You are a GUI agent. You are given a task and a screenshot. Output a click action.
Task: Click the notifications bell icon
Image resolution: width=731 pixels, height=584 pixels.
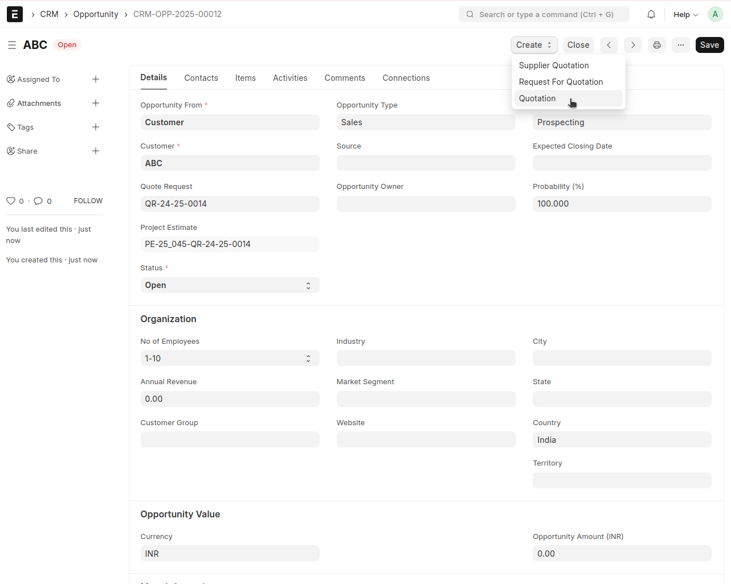coord(651,14)
